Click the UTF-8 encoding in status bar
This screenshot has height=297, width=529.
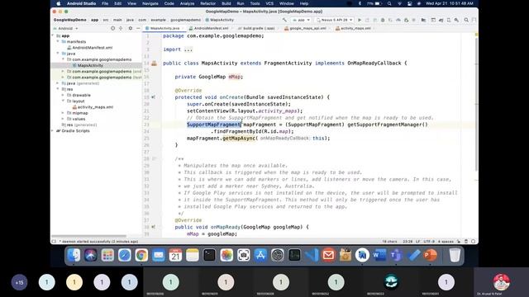click(x=429, y=242)
